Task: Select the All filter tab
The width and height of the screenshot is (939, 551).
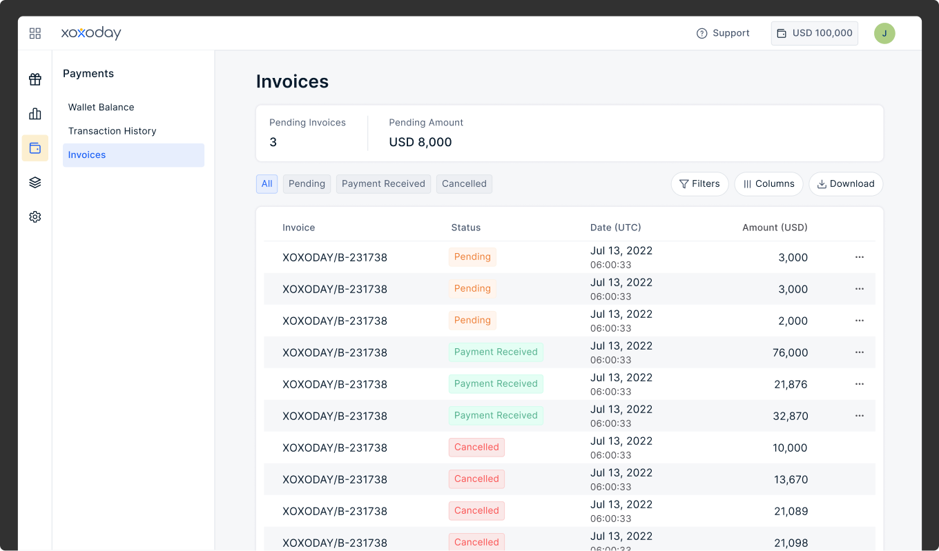Action: pyautogui.click(x=267, y=183)
